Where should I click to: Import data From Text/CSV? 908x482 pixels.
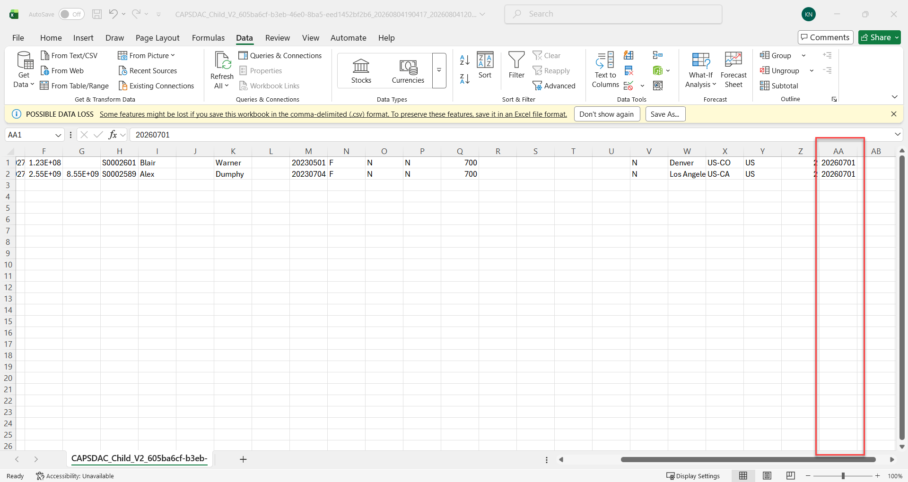[x=69, y=56]
